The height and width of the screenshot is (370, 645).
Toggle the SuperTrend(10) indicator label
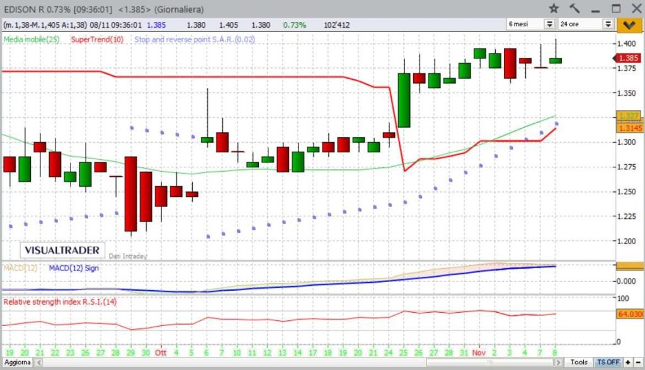click(x=97, y=40)
